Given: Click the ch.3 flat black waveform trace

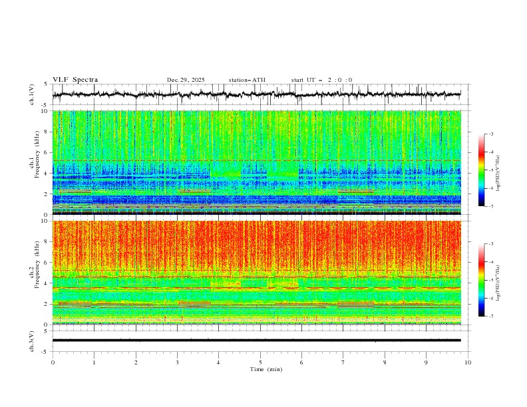Looking at the screenshot, I should click(256, 340).
